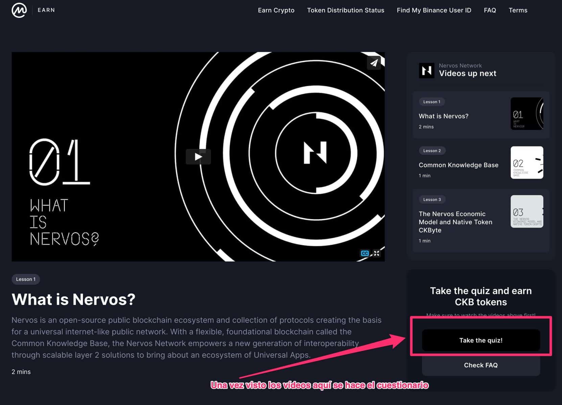Open the 03 lesson thumbnail
The image size is (562, 405).
click(x=526, y=212)
